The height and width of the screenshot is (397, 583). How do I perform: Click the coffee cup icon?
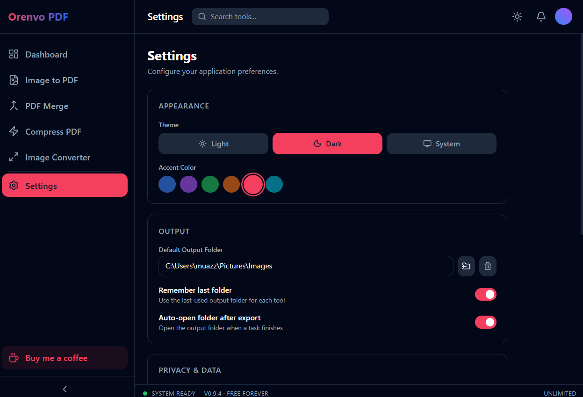[14, 358]
